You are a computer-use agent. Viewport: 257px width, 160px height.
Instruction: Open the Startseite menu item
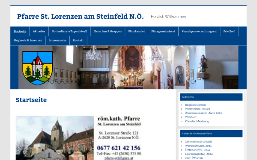20,31
